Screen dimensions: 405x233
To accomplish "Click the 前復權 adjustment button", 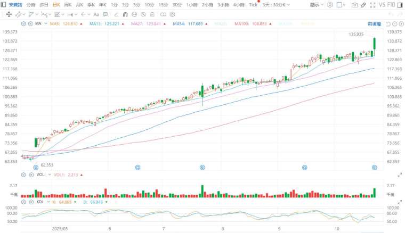I will tap(374, 24).
